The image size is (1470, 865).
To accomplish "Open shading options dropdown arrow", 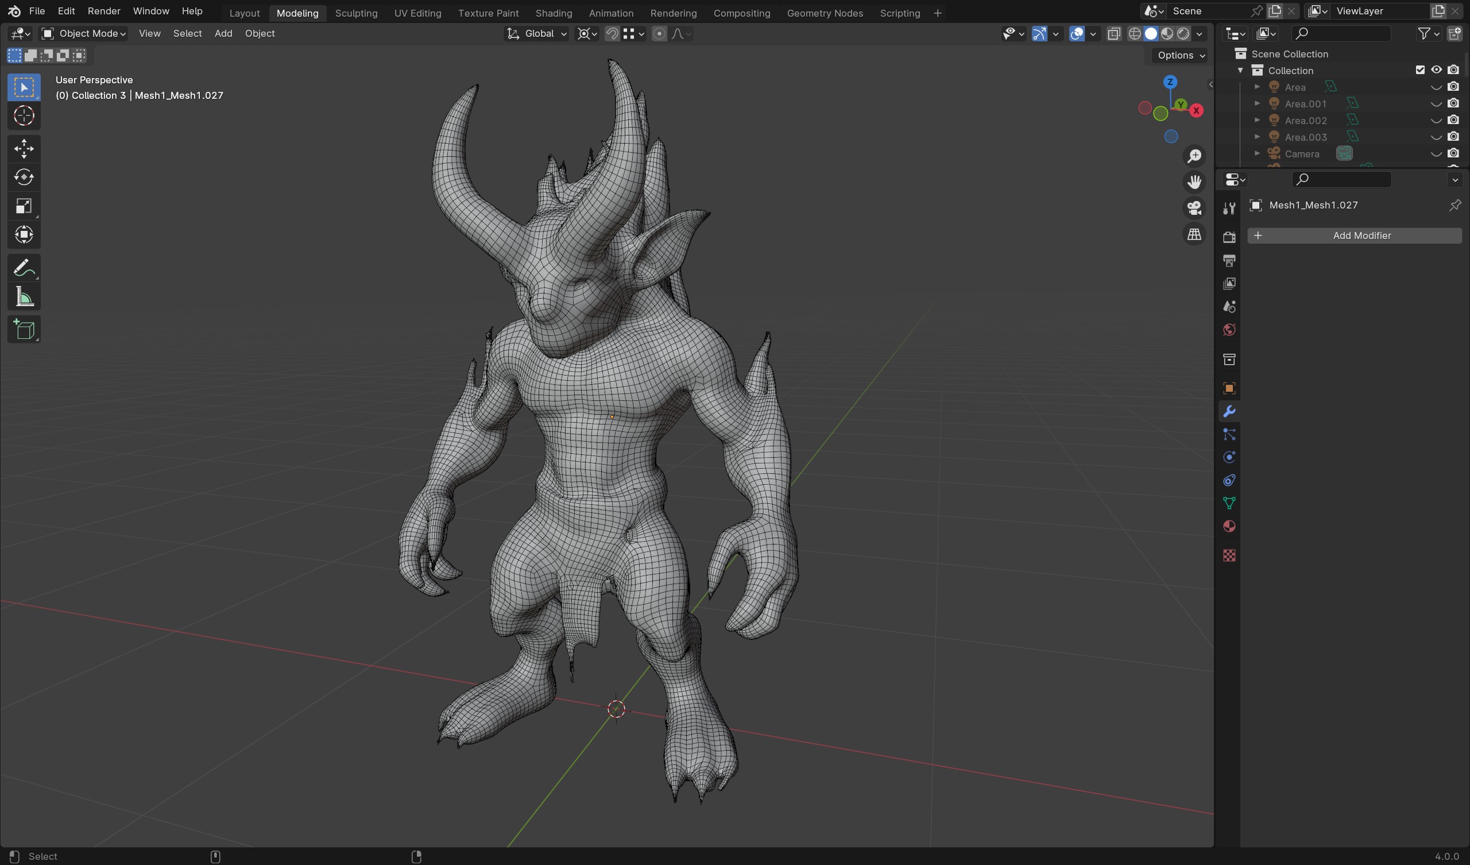I will (1200, 33).
